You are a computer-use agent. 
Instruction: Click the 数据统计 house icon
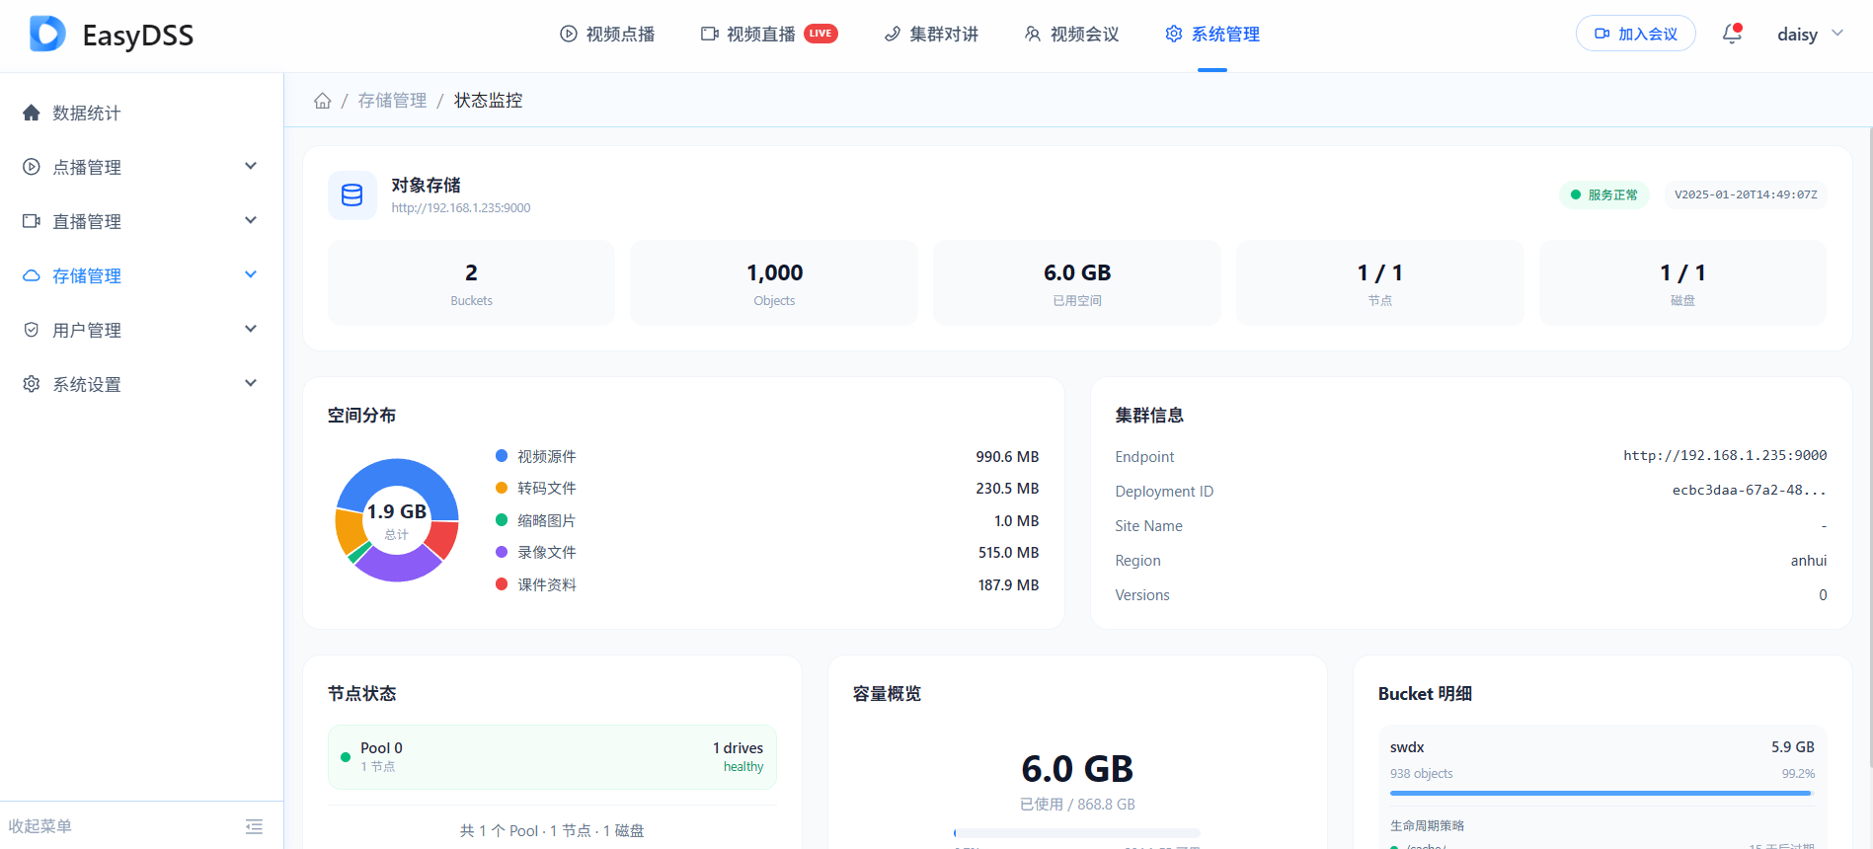(x=32, y=113)
